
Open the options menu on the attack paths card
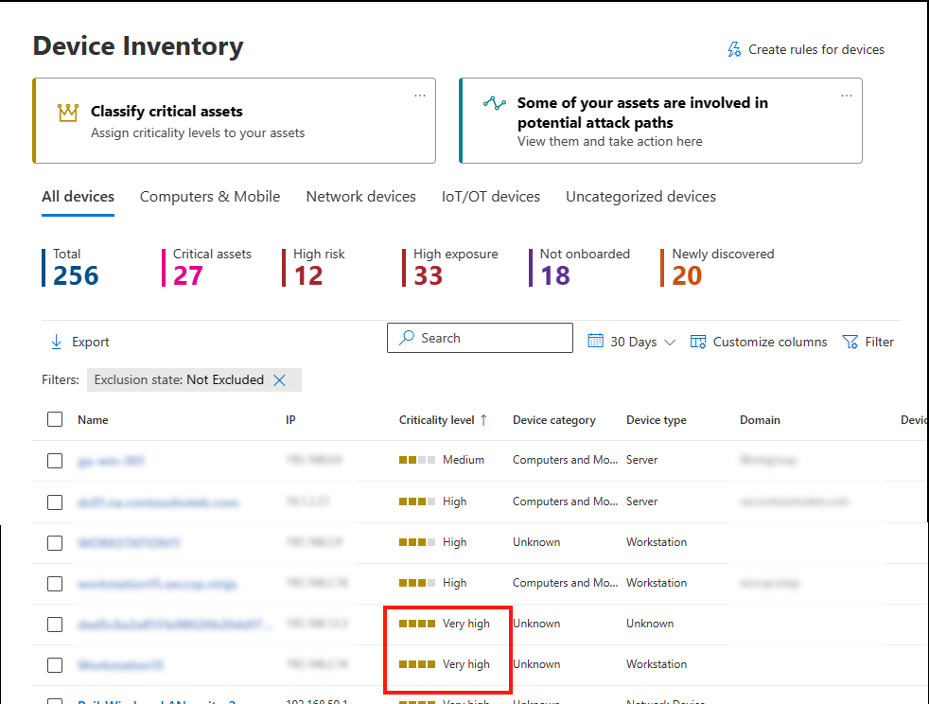click(846, 94)
